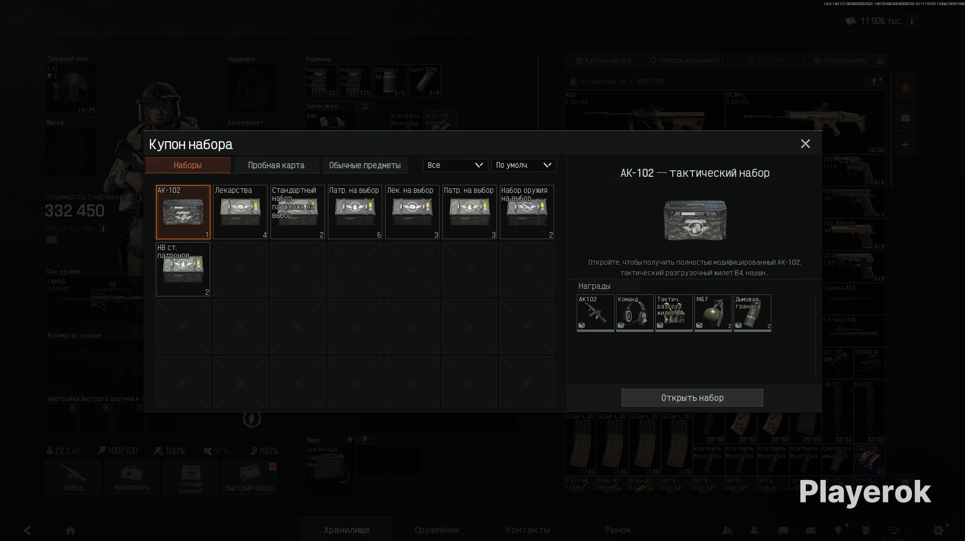Click the Набор loadout button
Viewport: 965px width, 541px height.
pyautogui.click(x=73, y=478)
